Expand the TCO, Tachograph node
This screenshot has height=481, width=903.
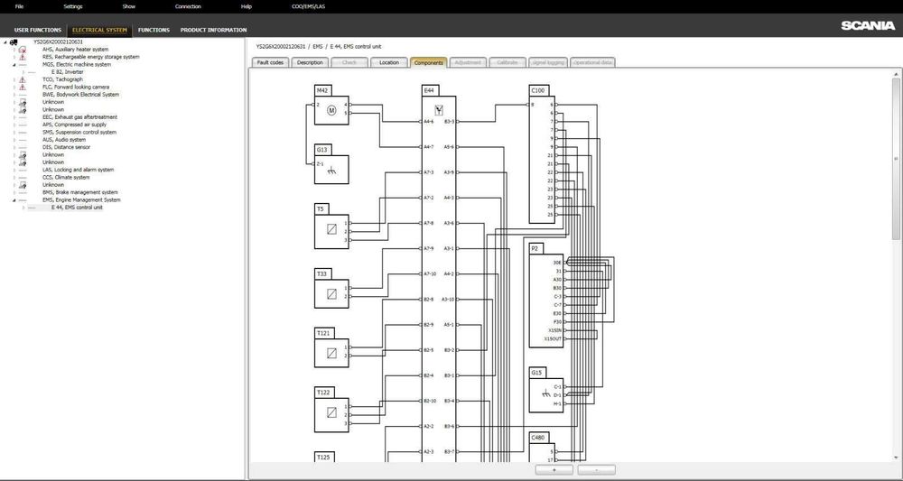point(14,79)
